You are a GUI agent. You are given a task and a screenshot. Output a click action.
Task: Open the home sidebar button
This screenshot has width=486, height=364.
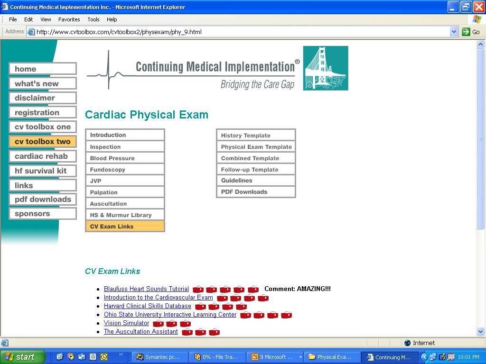coord(42,69)
